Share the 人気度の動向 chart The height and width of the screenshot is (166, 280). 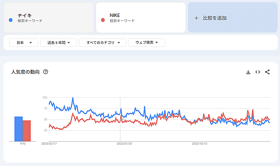coord(267,72)
